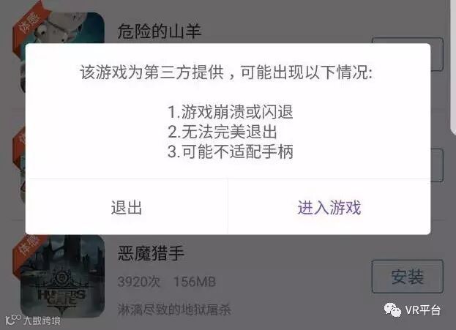Click the WeChat logo beside VR平台
Screen dimensions: 456x330
pos(392,310)
